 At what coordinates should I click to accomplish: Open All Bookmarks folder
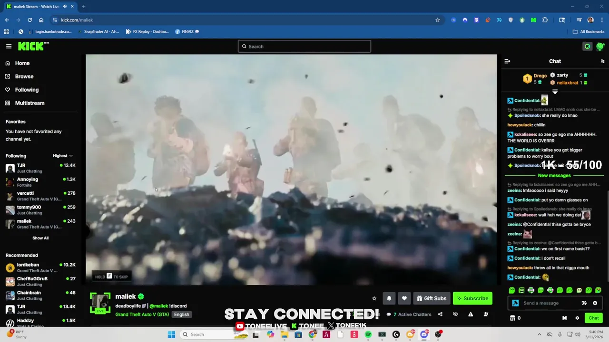(x=589, y=32)
